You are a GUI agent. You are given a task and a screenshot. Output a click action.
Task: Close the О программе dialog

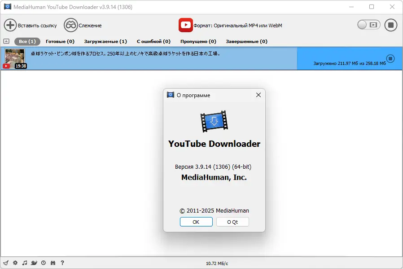tap(258, 95)
